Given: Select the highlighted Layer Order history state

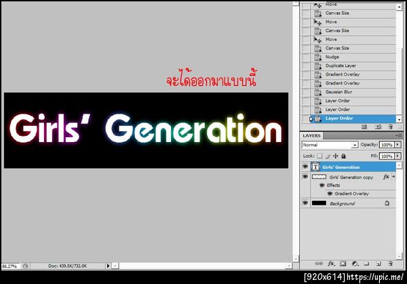Looking at the screenshot, I should click(353, 118).
